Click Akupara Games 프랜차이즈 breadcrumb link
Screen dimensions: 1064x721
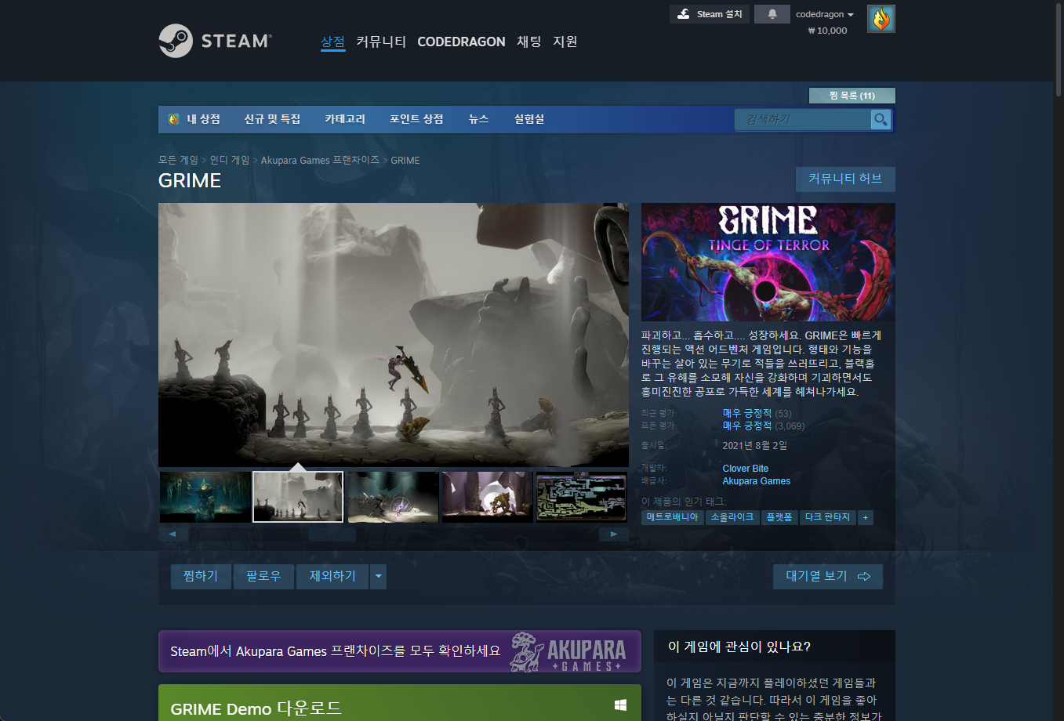(320, 160)
